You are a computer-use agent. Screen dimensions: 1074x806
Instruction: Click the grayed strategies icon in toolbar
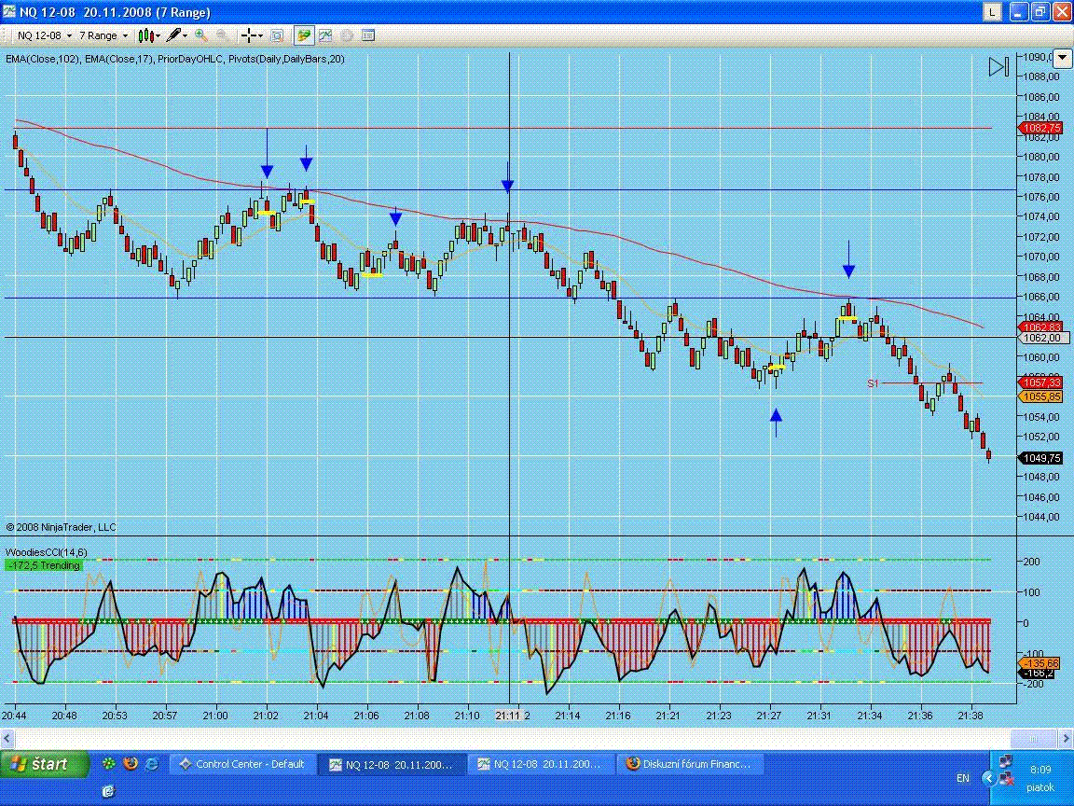[x=347, y=35]
